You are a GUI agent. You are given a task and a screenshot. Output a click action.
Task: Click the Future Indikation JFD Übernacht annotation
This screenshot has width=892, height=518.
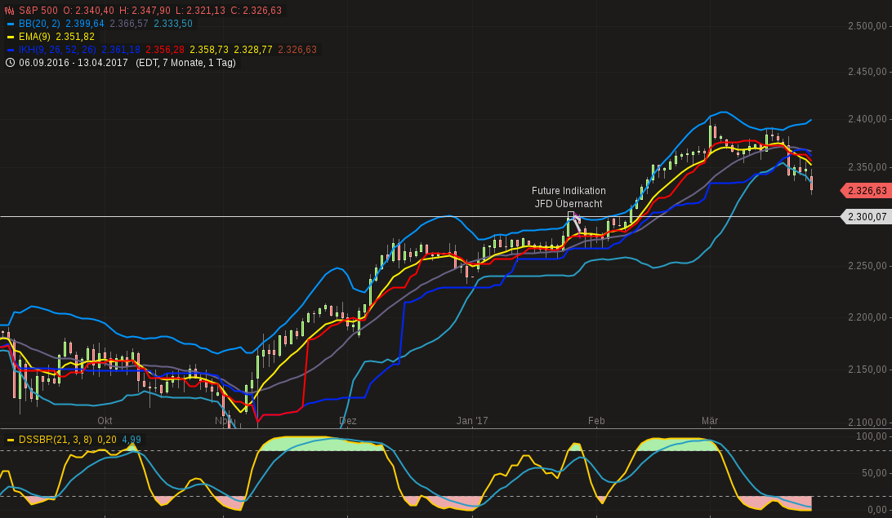568,197
